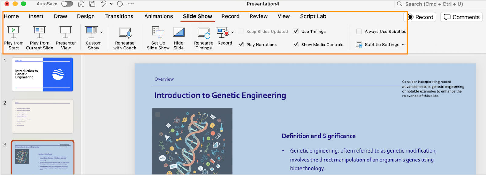Disable Use Timings checkbox
The height and width of the screenshot is (175, 486).
click(x=296, y=31)
